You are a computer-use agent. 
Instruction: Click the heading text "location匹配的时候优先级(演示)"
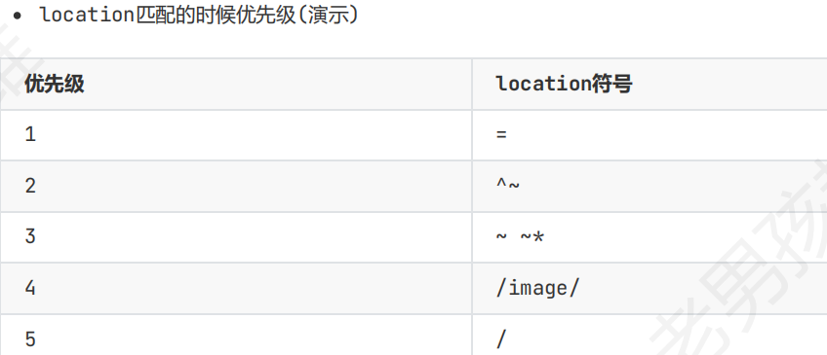(x=199, y=16)
